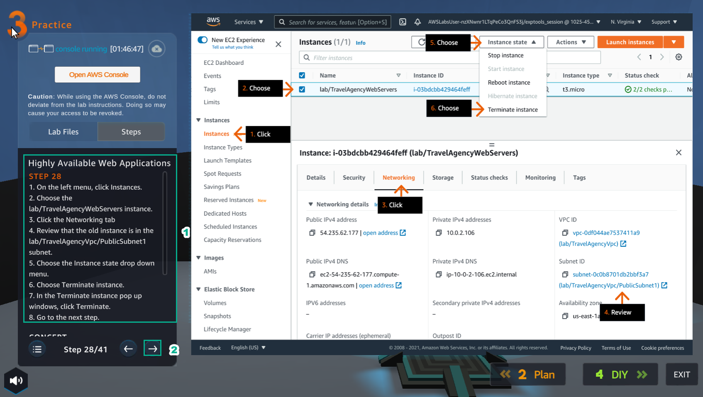Open the Actions dropdown
The height and width of the screenshot is (397, 703).
571,42
